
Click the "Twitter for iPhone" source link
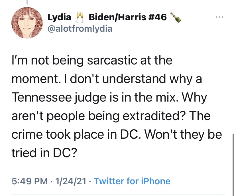coord(132,181)
